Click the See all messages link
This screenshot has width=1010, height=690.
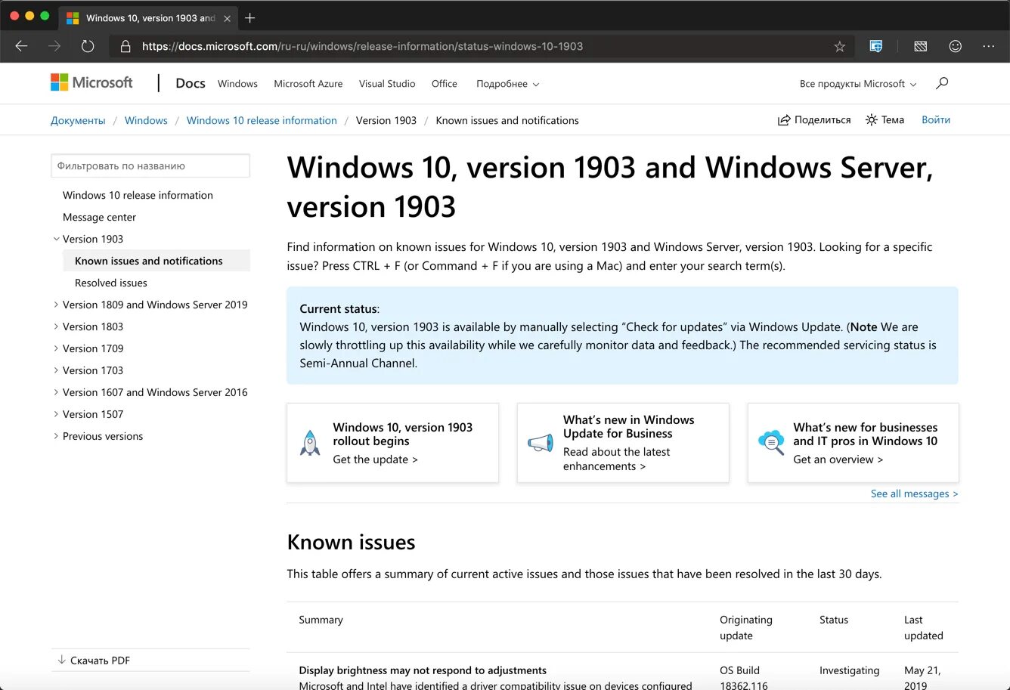(x=915, y=494)
